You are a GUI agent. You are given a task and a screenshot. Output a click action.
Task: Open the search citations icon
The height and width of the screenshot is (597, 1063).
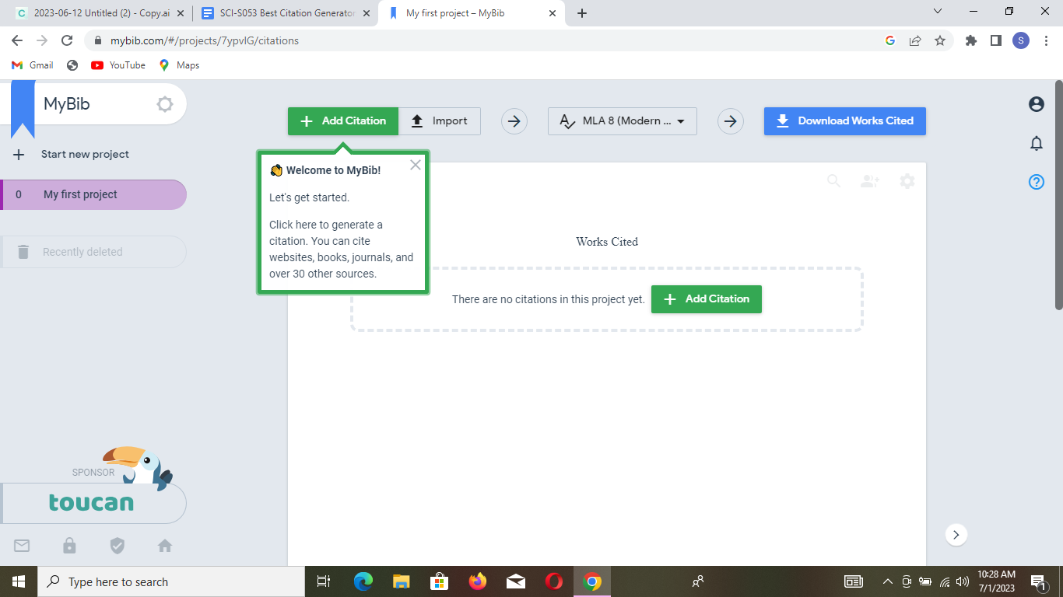point(833,180)
